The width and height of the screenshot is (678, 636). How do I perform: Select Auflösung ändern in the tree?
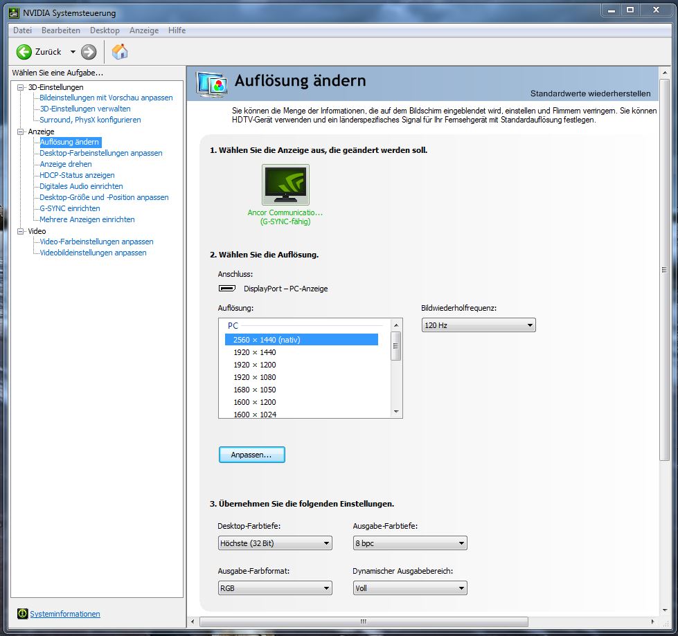tap(71, 142)
